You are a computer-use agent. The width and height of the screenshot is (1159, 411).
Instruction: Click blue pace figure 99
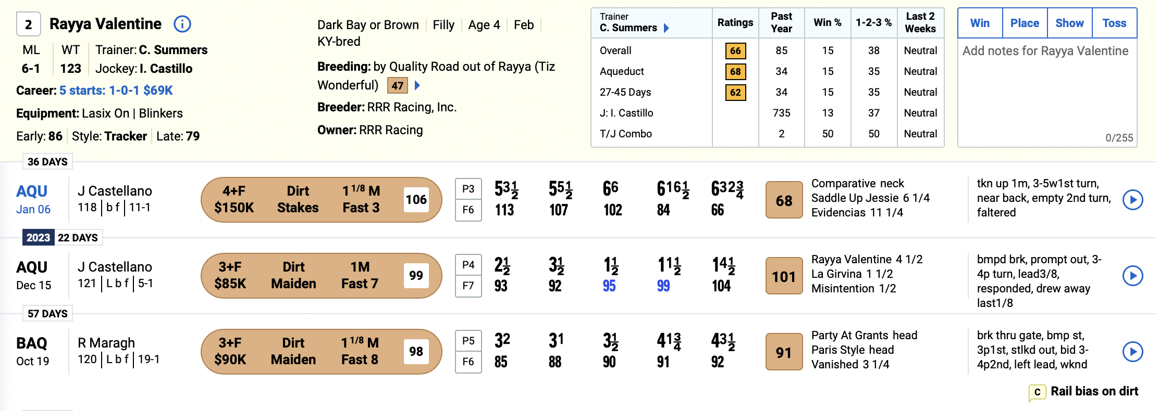pyautogui.click(x=663, y=286)
